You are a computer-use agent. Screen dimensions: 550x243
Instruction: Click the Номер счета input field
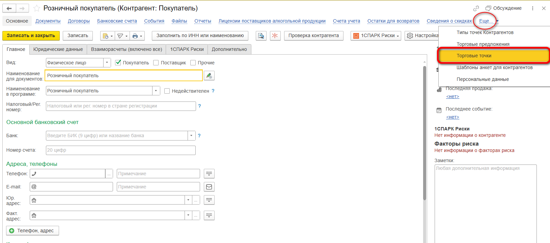coord(121,150)
